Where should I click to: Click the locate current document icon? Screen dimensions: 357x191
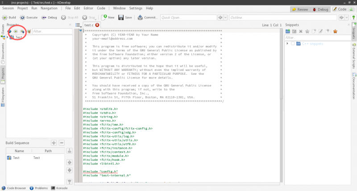[9, 31]
